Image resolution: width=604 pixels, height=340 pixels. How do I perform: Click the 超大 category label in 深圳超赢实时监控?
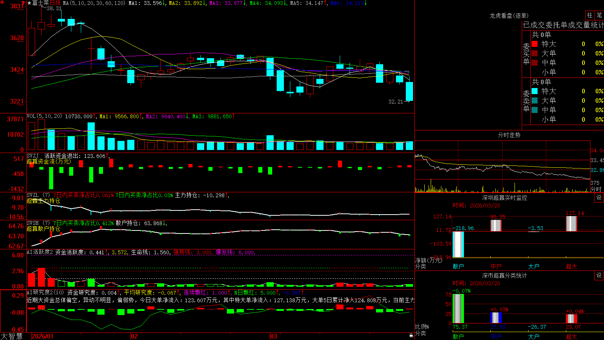coord(572,266)
